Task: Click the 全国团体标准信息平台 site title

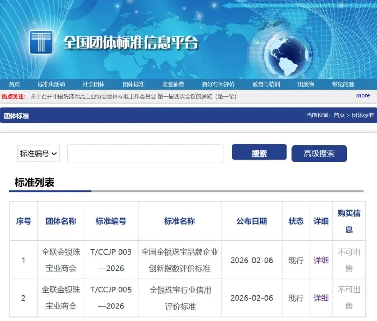Action: (x=131, y=43)
